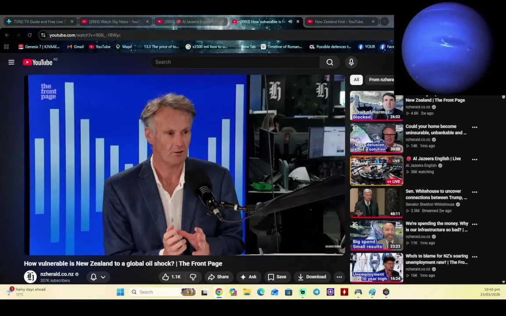Open the game controller app on the taskbar
Image resolution: width=506 pixels, height=316 pixels.
click(358, 292)
